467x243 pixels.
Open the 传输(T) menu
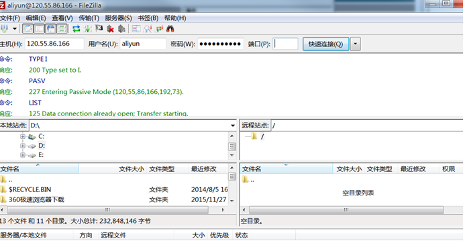click(89, 18)
